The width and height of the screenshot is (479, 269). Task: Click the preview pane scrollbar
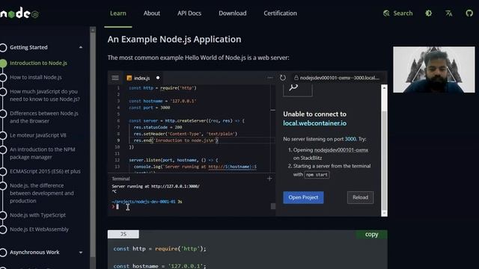coord(384,150)
